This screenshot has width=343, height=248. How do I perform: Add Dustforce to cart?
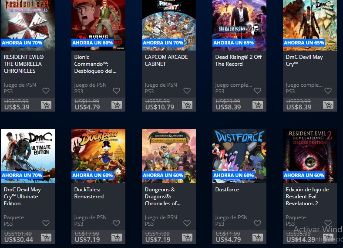[x=258, y=238]
